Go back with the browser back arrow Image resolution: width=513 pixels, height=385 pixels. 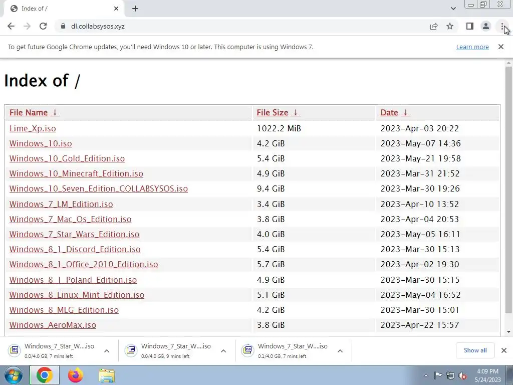[11, 26]
